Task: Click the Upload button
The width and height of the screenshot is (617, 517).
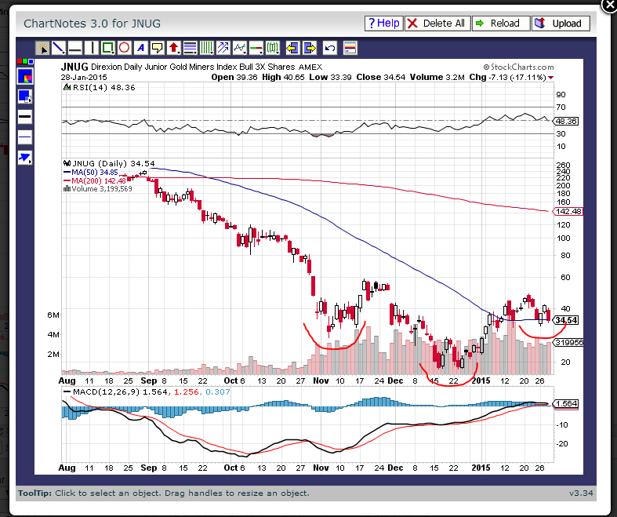Action: tap(560, 24)
